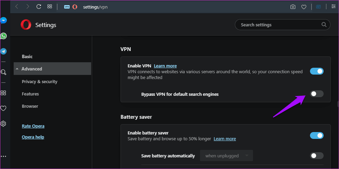
Task: Open the Easy Setup sliders icon
Action: pos(334,6)
